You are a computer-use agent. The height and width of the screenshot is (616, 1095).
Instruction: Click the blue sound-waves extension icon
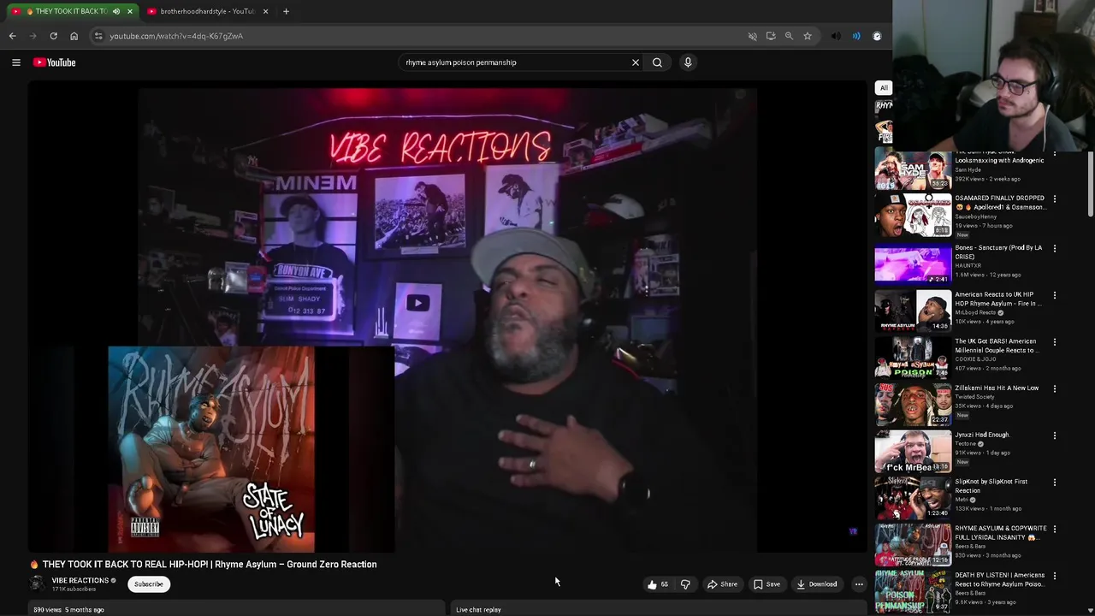pos(856,36)
